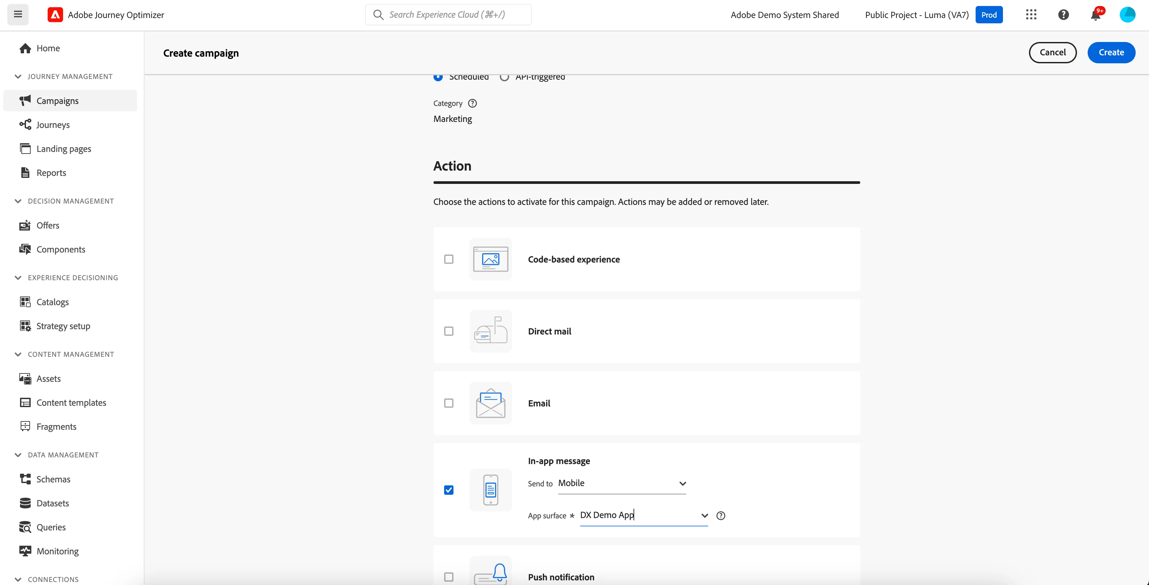Collapse the Data Management section
This screenshot has width=1149, height=585.
(18, 455)
